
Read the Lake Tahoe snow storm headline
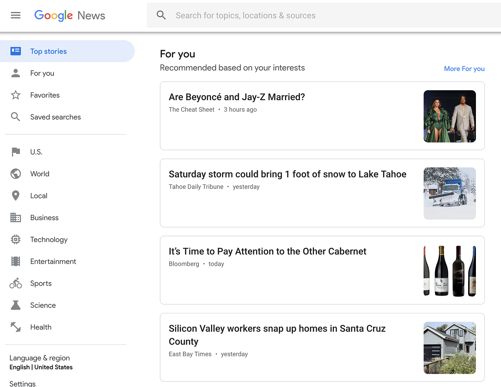pos(287,174)
